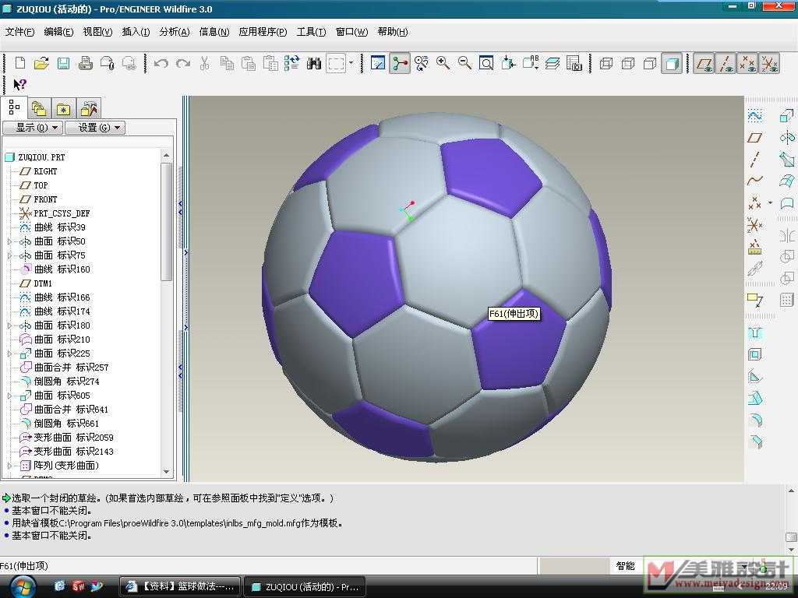Select the Shell tool in right toolbar

point(755,354)
